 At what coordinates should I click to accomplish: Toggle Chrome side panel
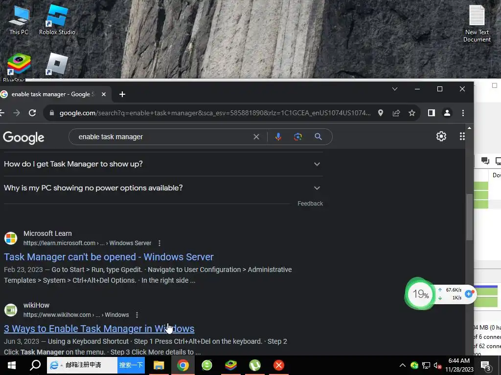[432, 113]
